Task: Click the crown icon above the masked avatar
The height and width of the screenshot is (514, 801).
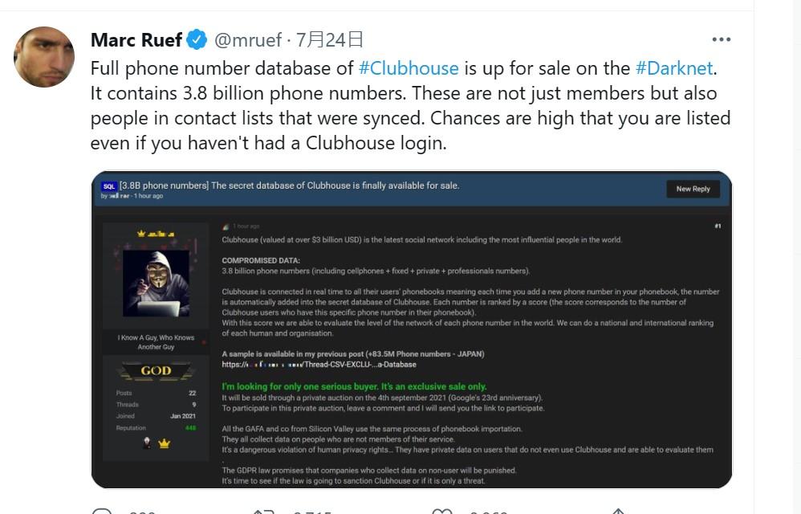Action: click(140, 234)
